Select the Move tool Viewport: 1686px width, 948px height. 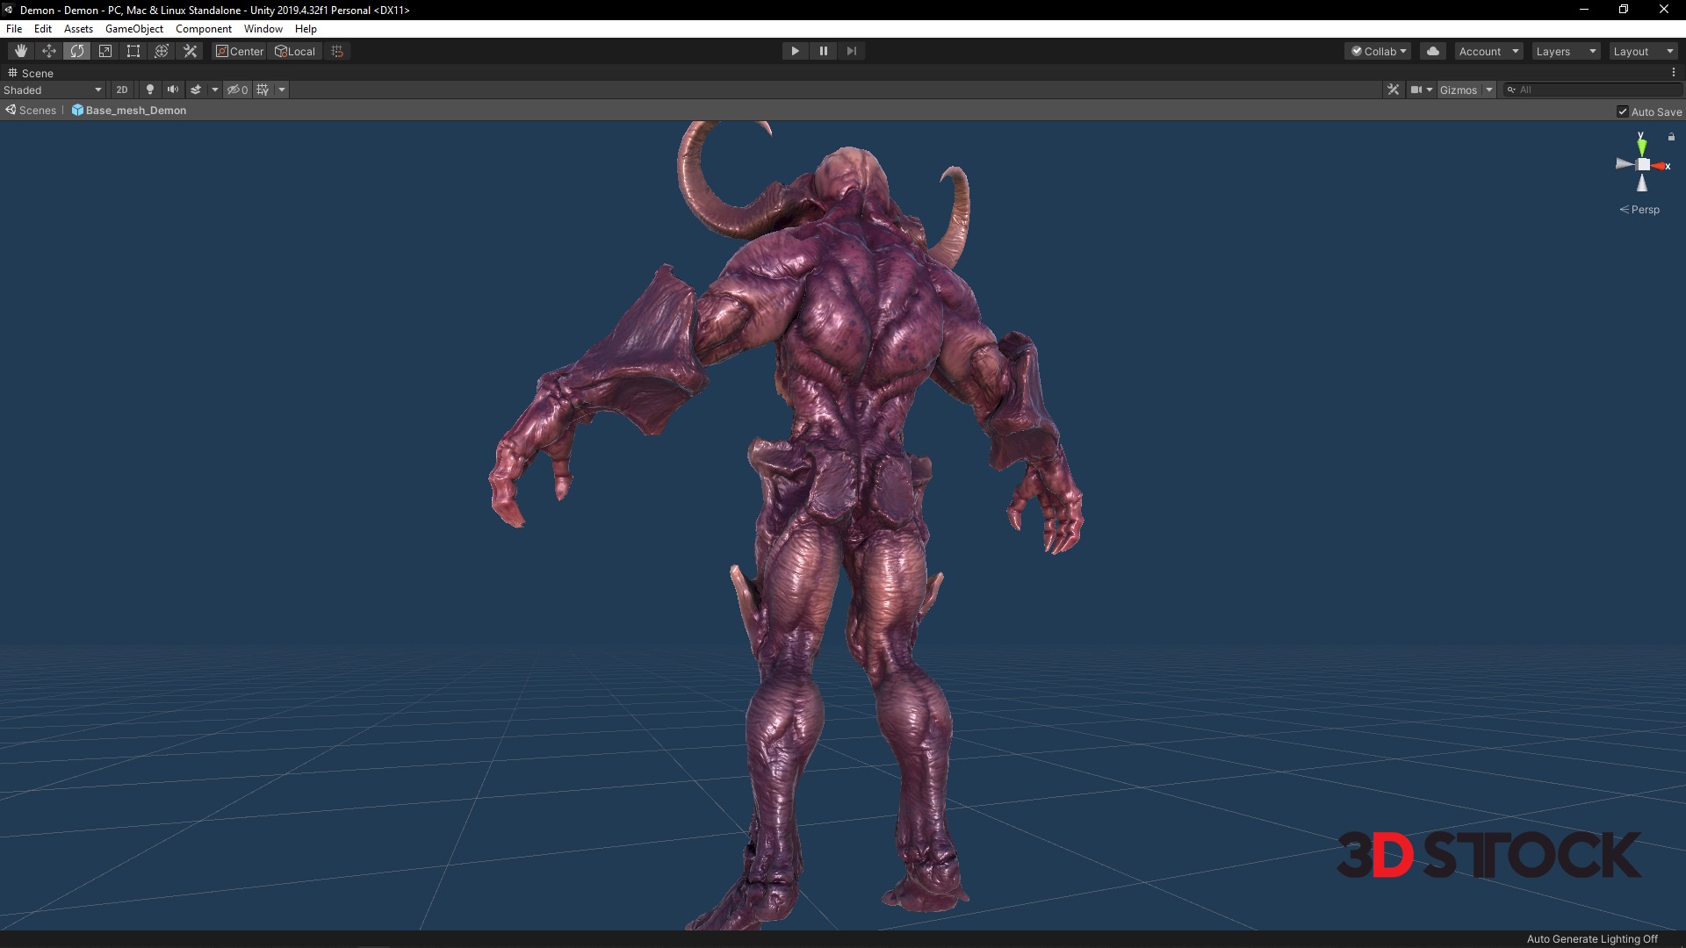click(x=49, y=51)
